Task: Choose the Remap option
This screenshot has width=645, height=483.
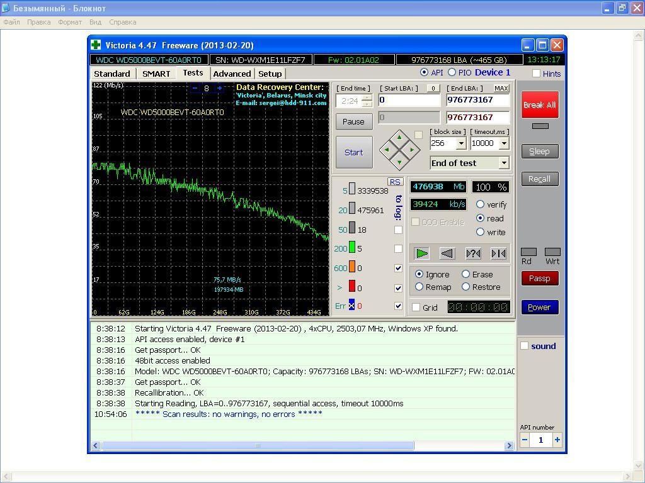Action: coord(420,287)
